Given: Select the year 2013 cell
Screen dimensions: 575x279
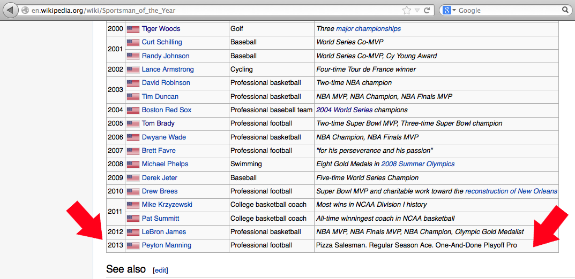Looking at the screenshot, I should point(116,245).
